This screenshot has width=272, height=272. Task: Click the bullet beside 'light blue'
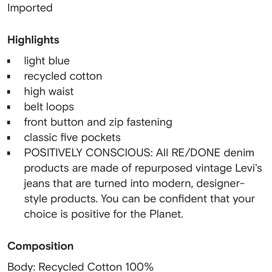coord(9,61)
